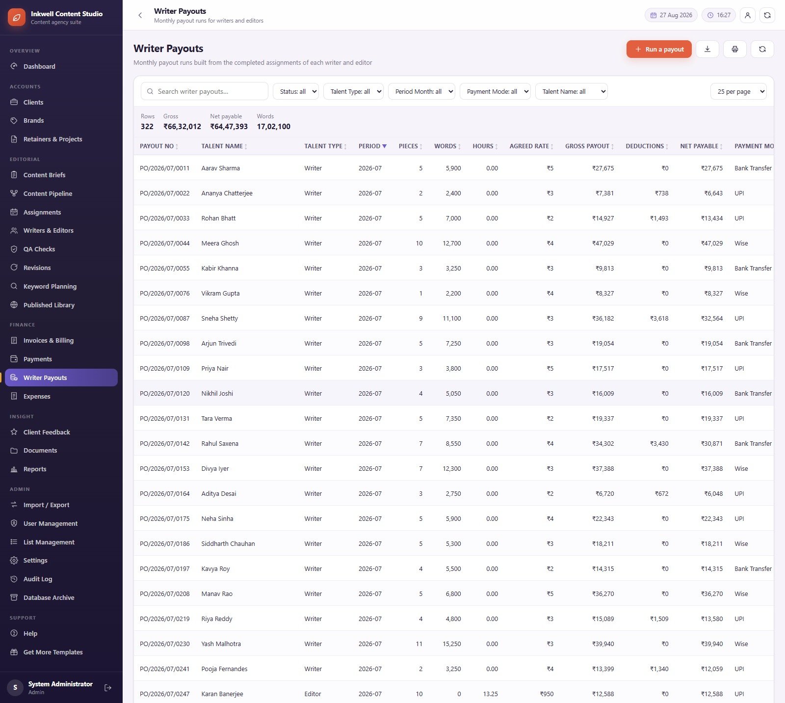Click the Audit Log history icon

click(x=14, y=579)
